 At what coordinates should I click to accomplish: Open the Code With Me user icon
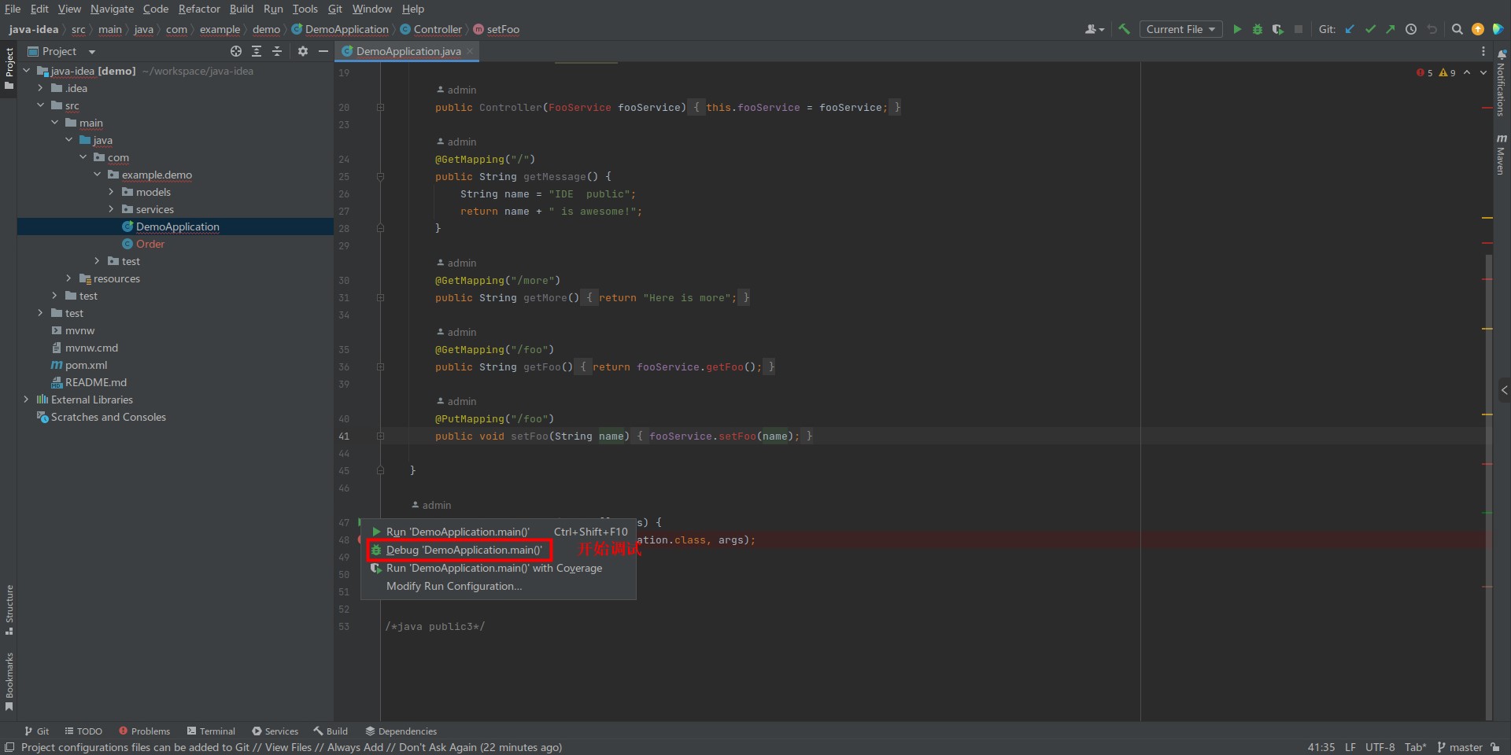[1095, 29]
